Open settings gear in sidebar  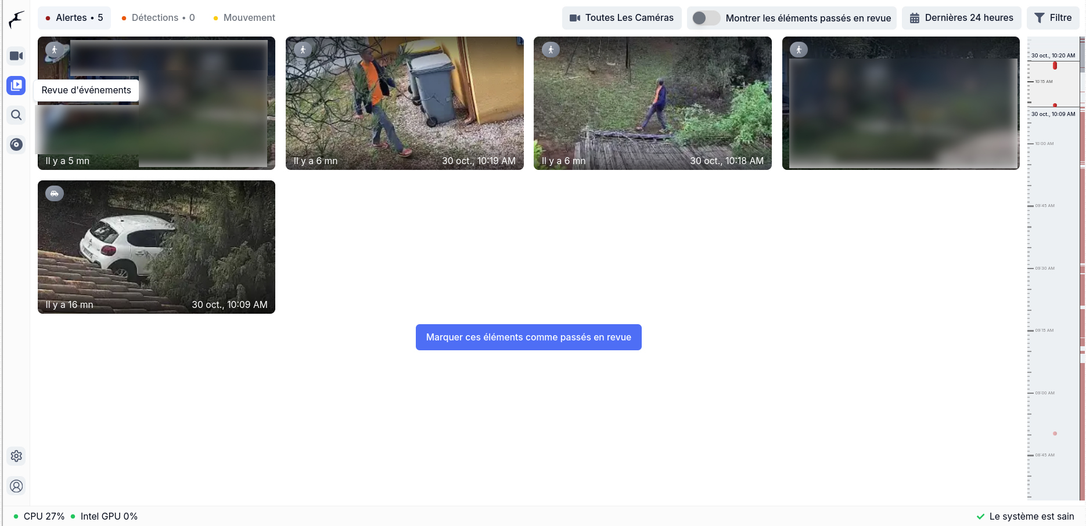tap(16, 456)
